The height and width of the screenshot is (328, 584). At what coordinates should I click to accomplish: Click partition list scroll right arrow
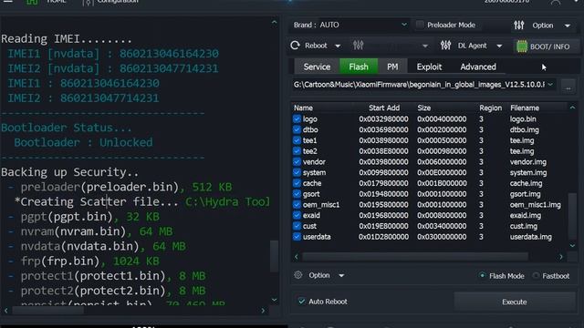[x=561, y=257]
